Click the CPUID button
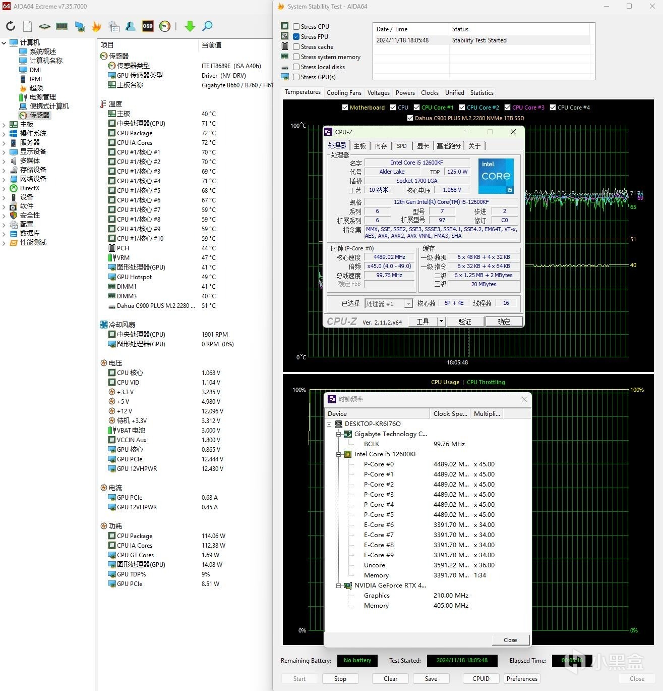This screenshot has height=691, width=663. click(x=480, y=678)
